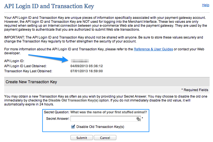The width and height of the screenshot is (213, 142).
Task: Click the Required Fields note
Action: pyautogui.click(x=195, y=90)
